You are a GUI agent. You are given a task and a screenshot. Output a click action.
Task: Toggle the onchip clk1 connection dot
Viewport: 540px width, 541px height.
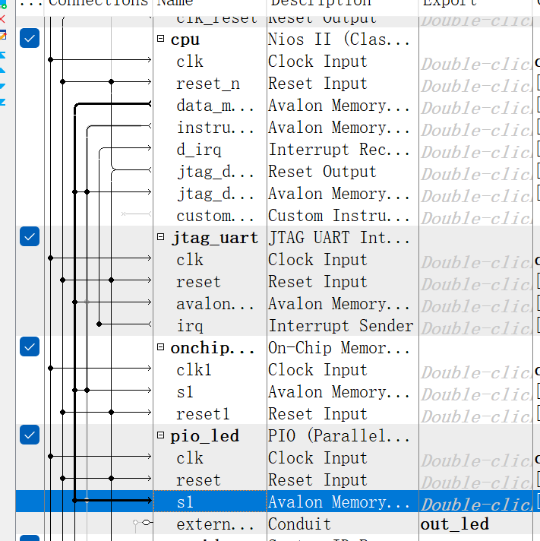(51, 369)
